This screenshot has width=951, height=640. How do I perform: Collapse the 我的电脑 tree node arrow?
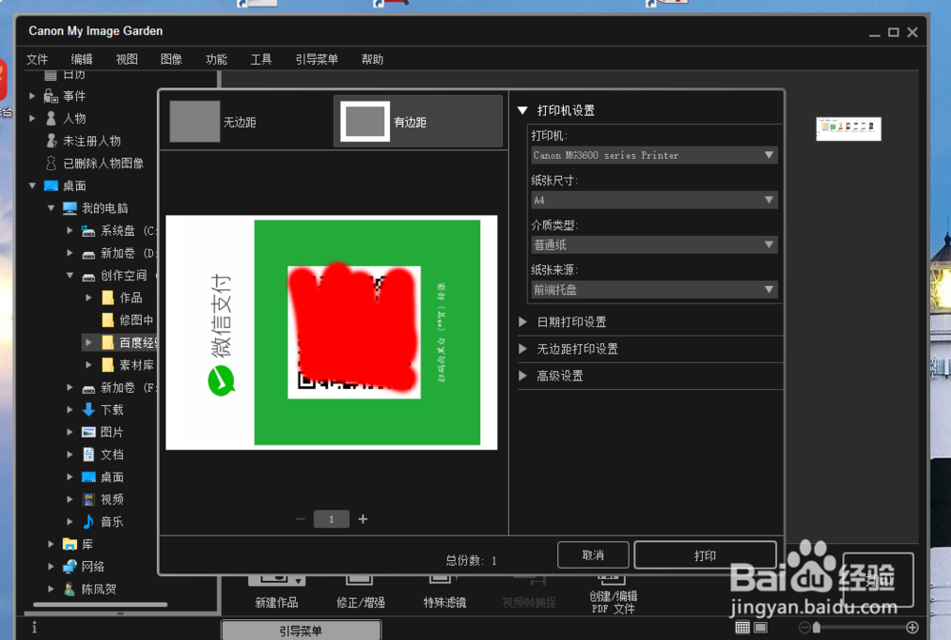click(51, 208)
